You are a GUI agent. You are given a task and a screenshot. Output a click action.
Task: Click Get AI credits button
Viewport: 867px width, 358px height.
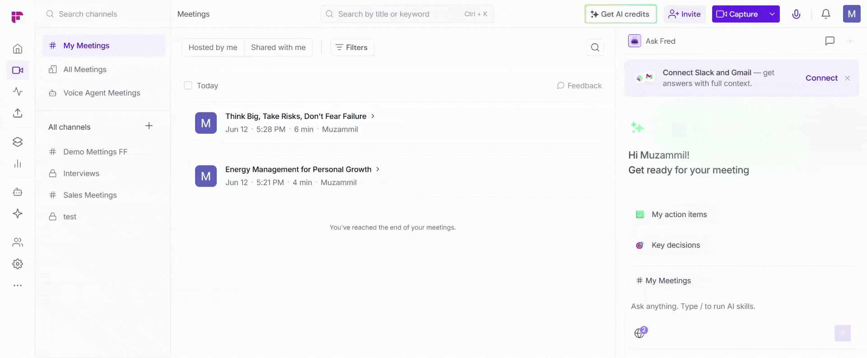(620, 14)
